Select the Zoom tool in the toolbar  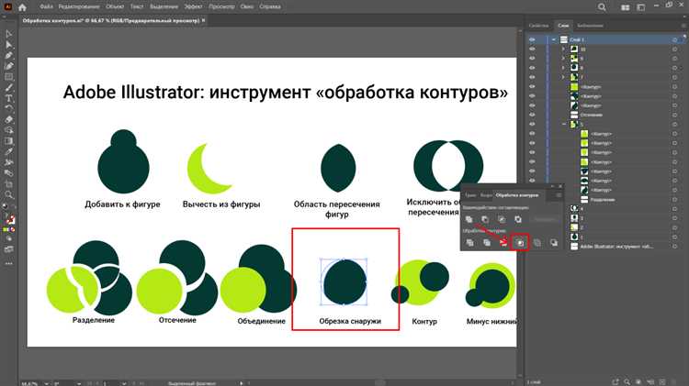[8, 195]
